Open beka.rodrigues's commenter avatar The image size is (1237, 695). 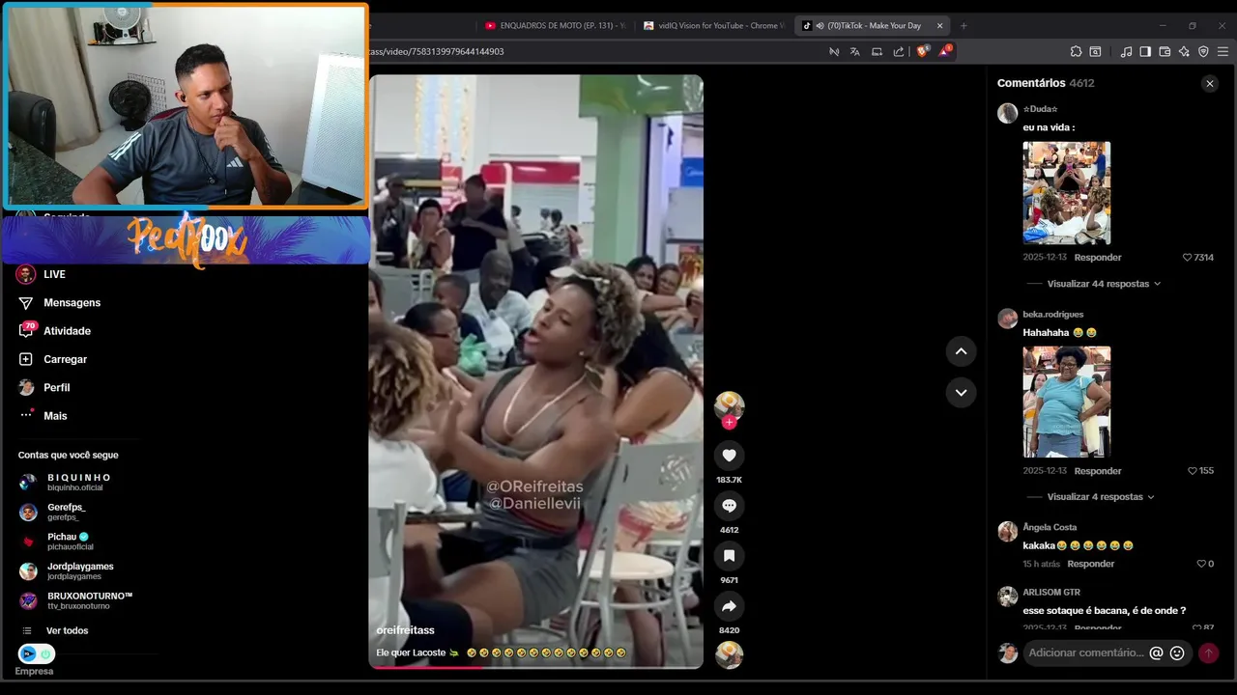click(x=1007, y=320)
